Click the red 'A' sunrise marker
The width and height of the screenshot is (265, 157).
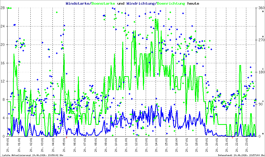click(67, 138)
